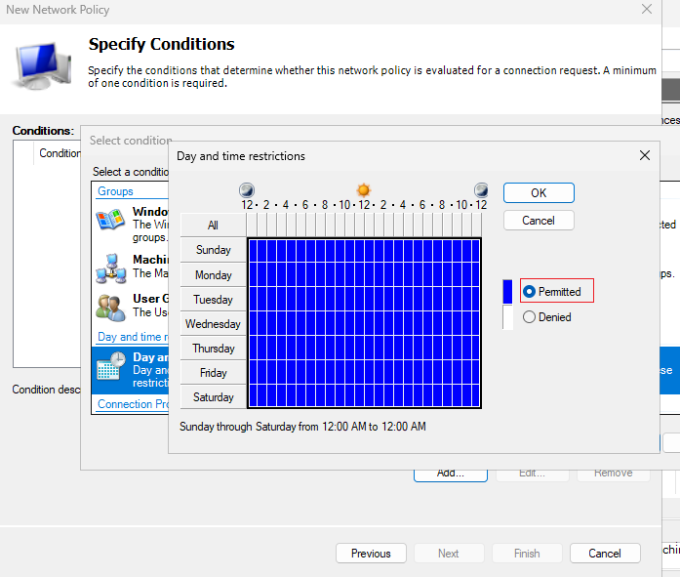This screenshot has width=680, height=577.
Task: Open the Groups category heading
Action: pyautogui.click(x=115, y=191)
